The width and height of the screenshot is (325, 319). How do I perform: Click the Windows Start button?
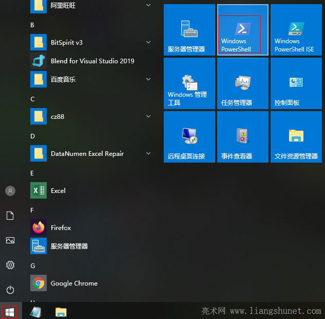click(x=10, y=312)
